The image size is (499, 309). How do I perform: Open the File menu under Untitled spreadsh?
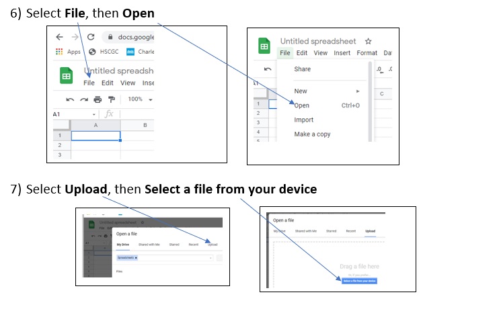point(89,83)
